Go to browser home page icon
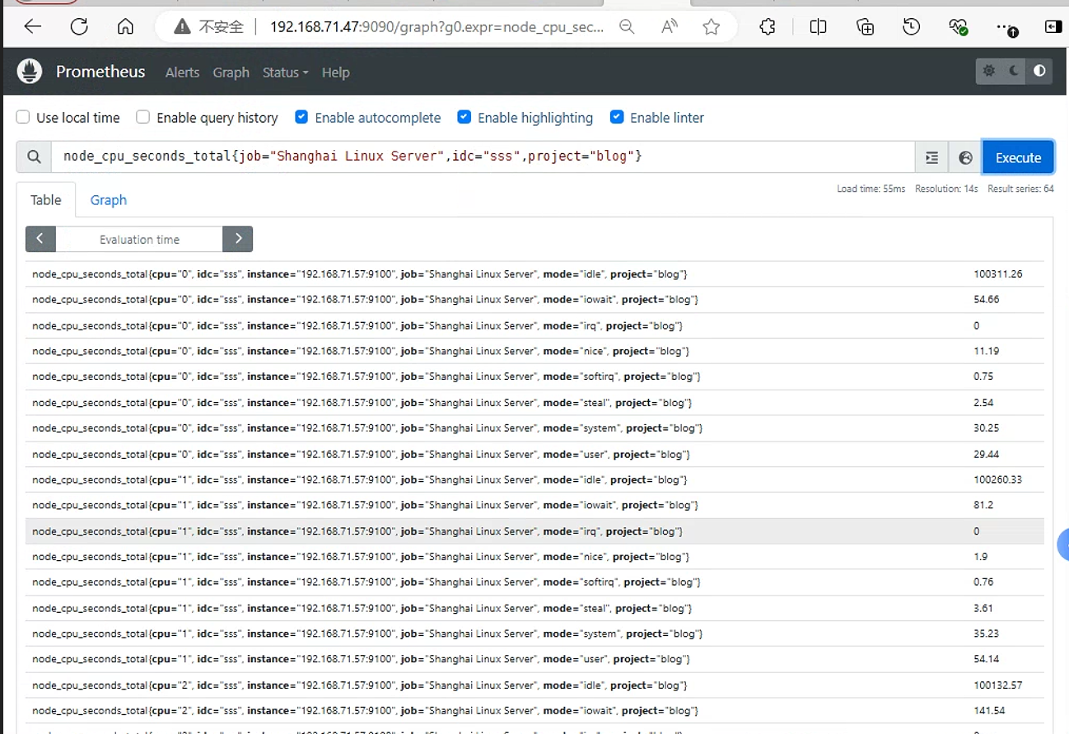1069x734 pixels. 125,27
